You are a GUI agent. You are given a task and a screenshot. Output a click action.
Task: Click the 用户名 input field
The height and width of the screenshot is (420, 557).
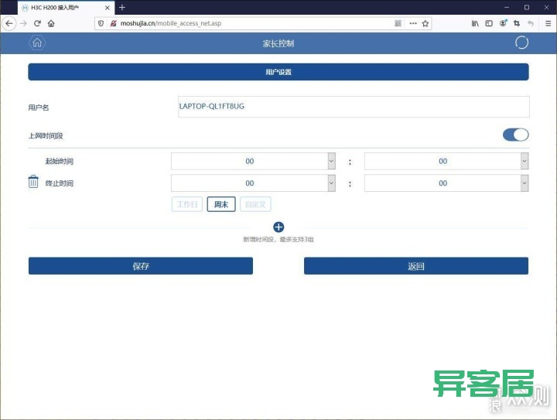tap(354, 107)
